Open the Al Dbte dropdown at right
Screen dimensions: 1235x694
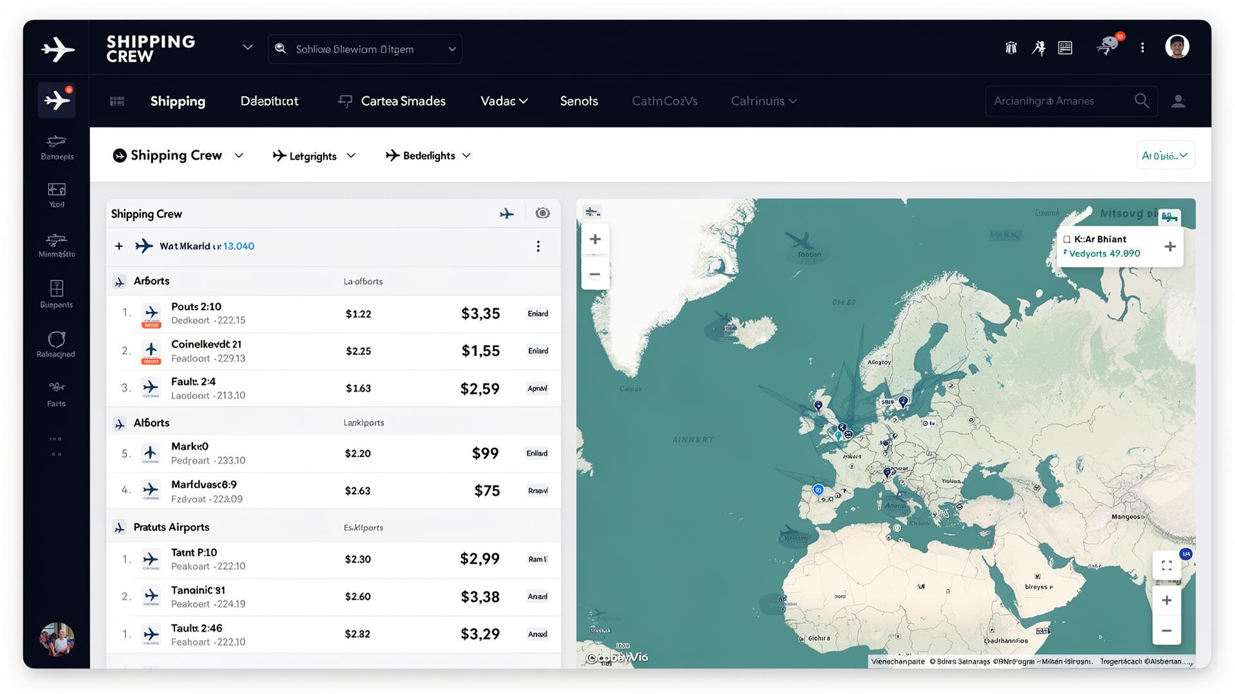[x=1166, y=156]
